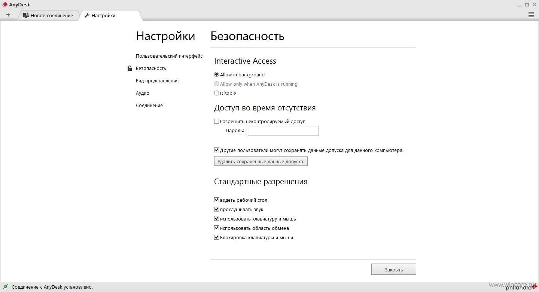Open the hamburger menu at top right
Screen dimensions: 539x292
531,15
